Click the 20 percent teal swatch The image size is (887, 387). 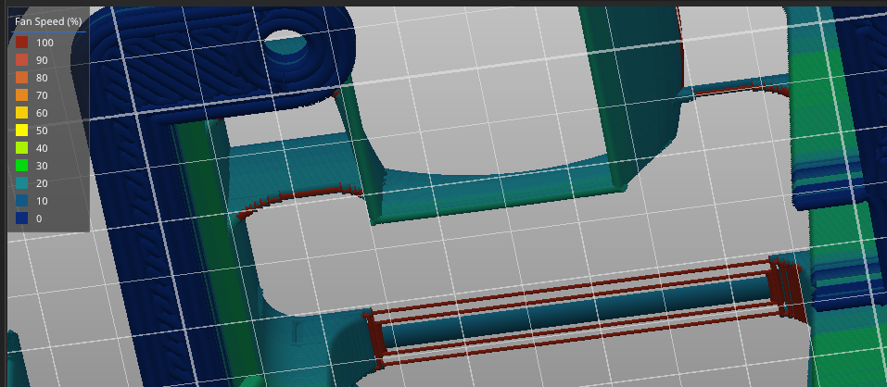click(x=21, y=183)
